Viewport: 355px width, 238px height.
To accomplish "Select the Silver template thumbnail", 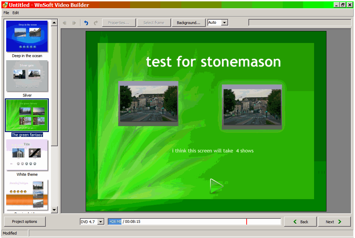I will pos(27,76).
